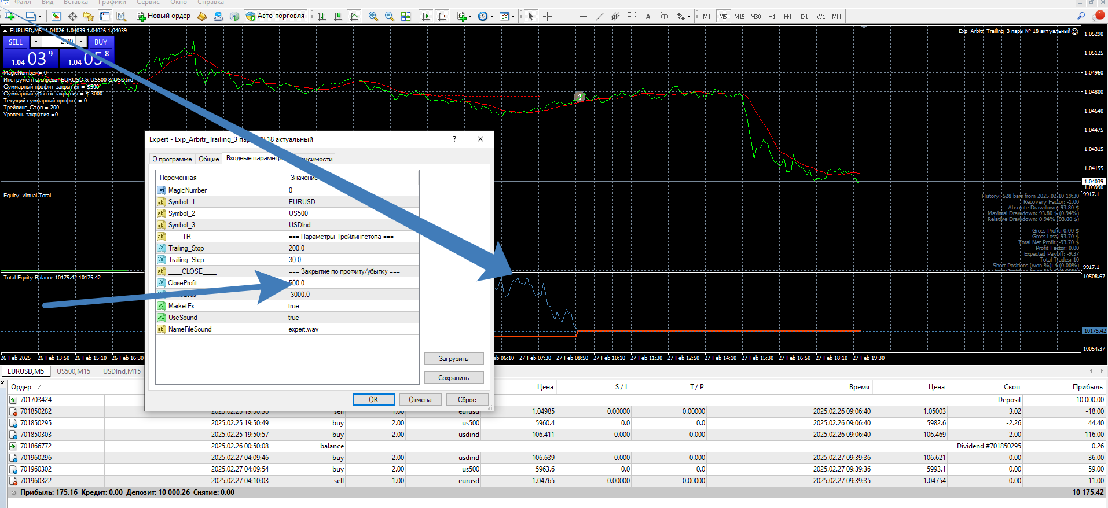Toggle the Авто-торговля button

point(276,16)
